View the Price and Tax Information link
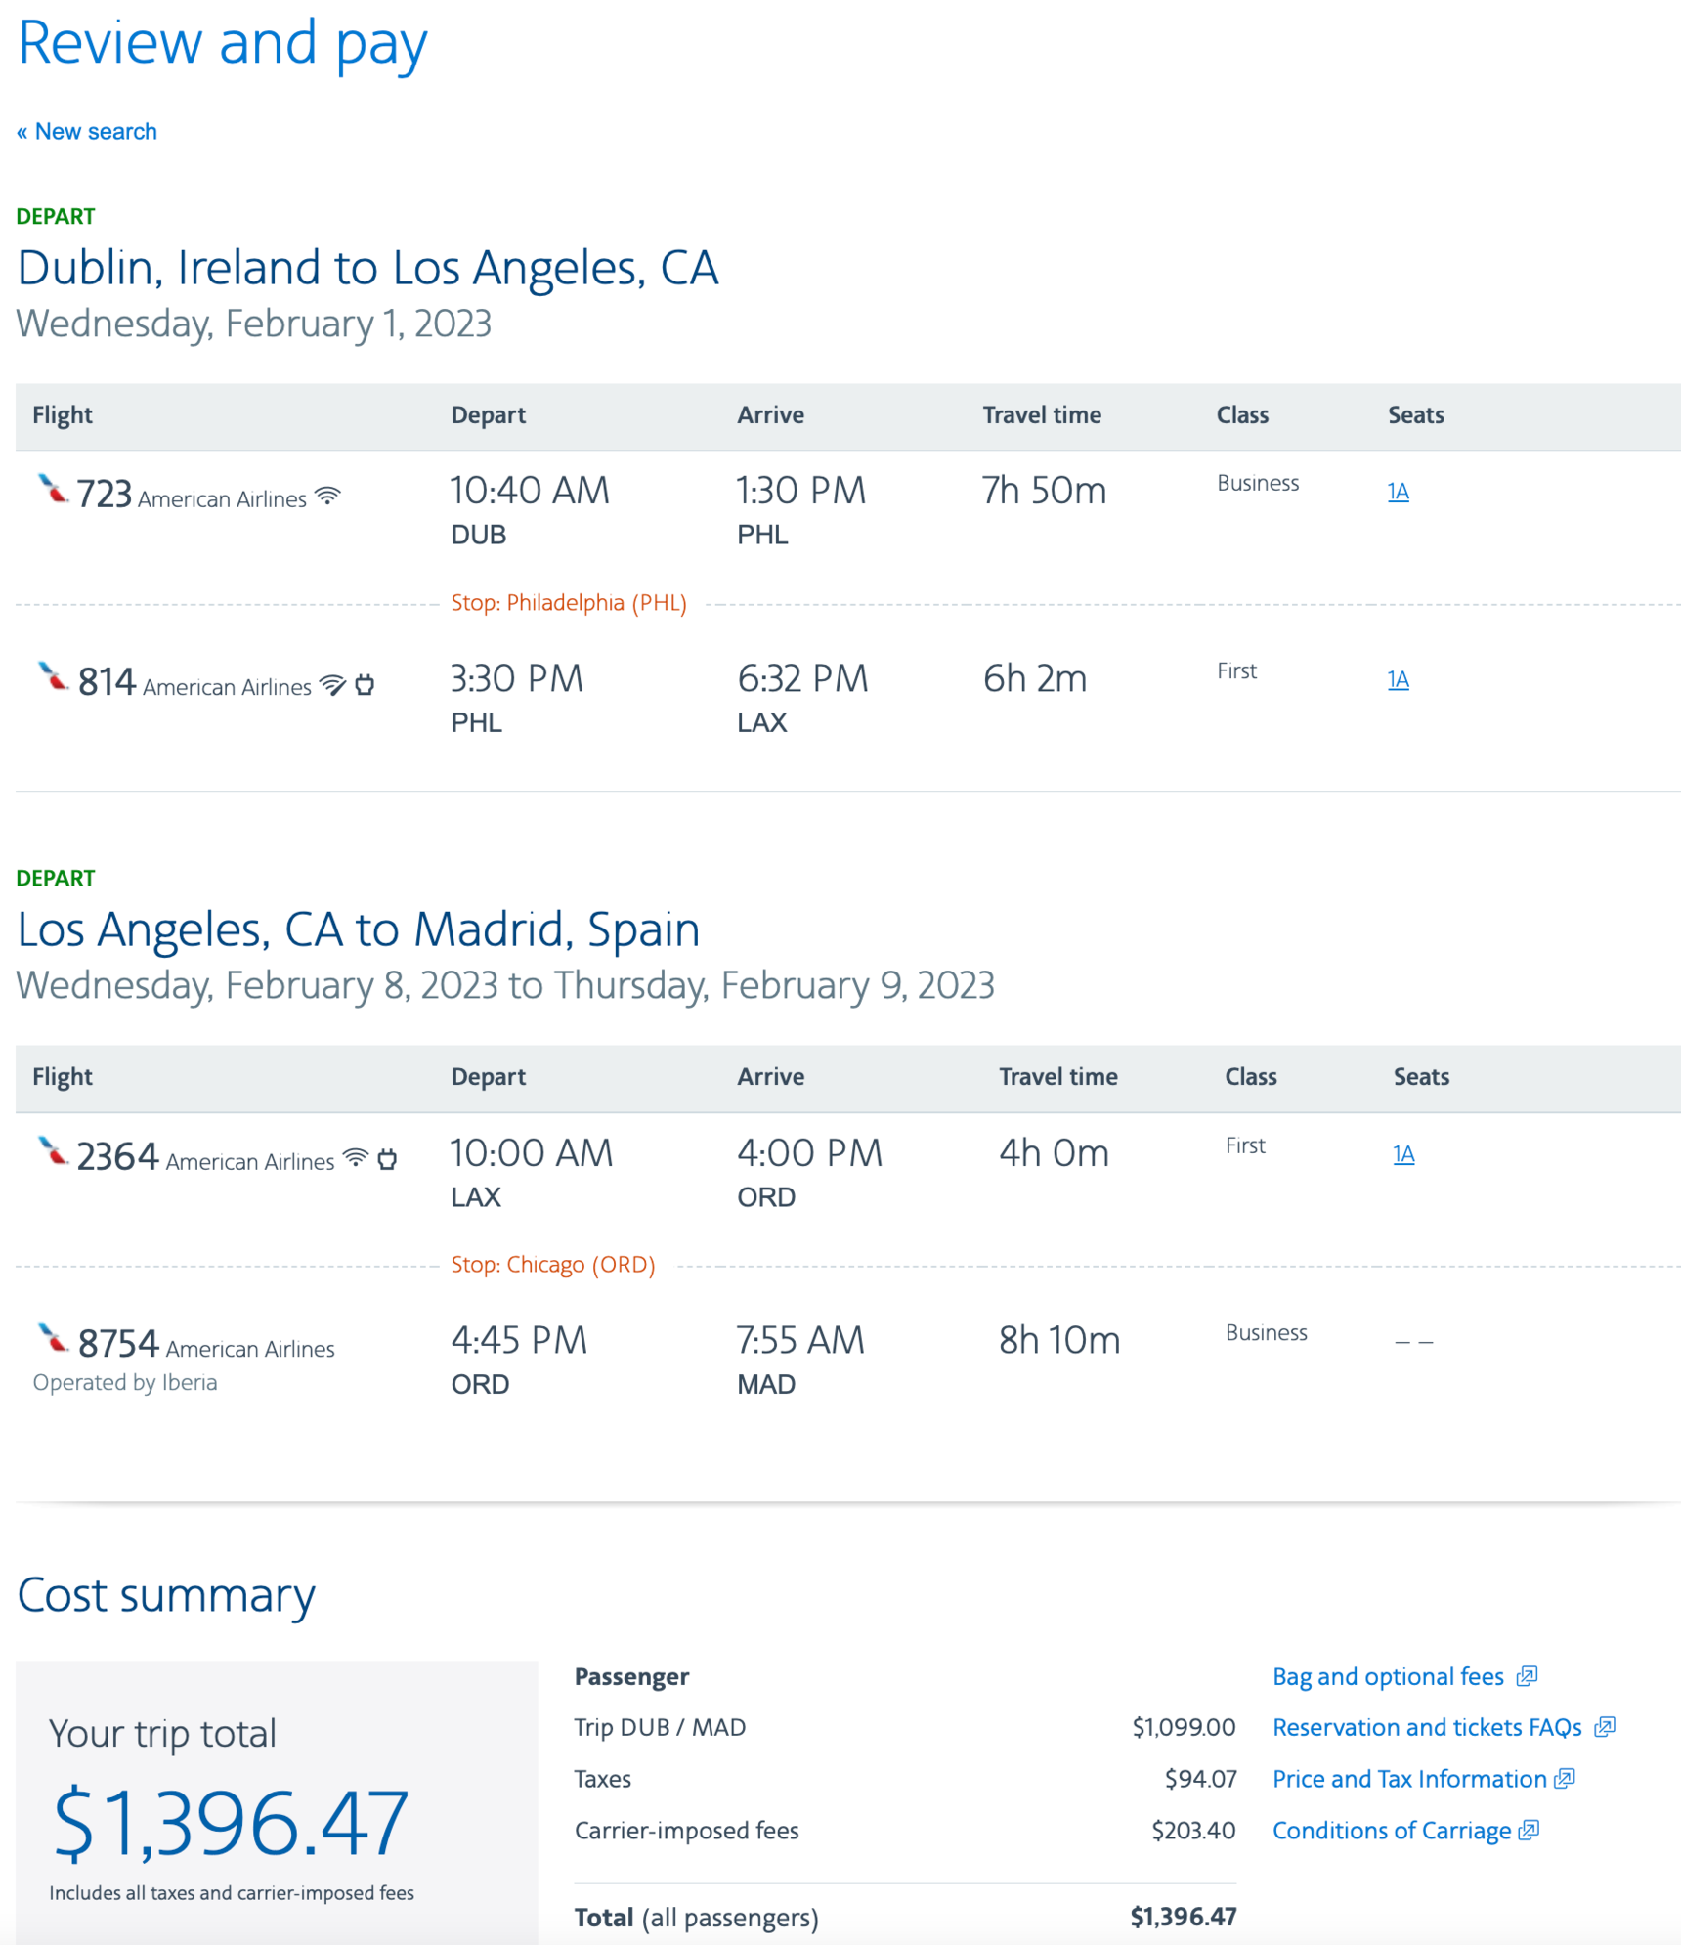The height and width of the screenshot is (1945, 1681). coord(1409,1779)
